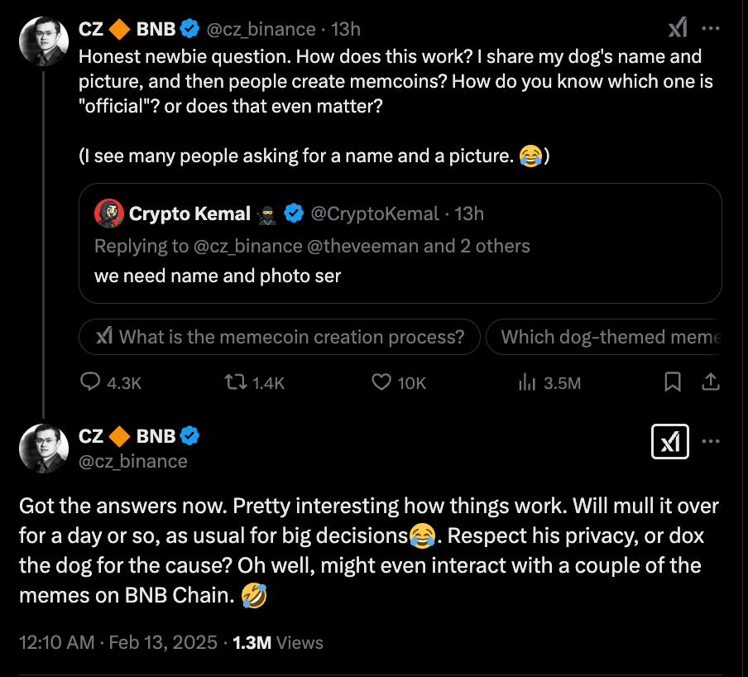Click the 1.3M Views count

(x=278, y=642)
